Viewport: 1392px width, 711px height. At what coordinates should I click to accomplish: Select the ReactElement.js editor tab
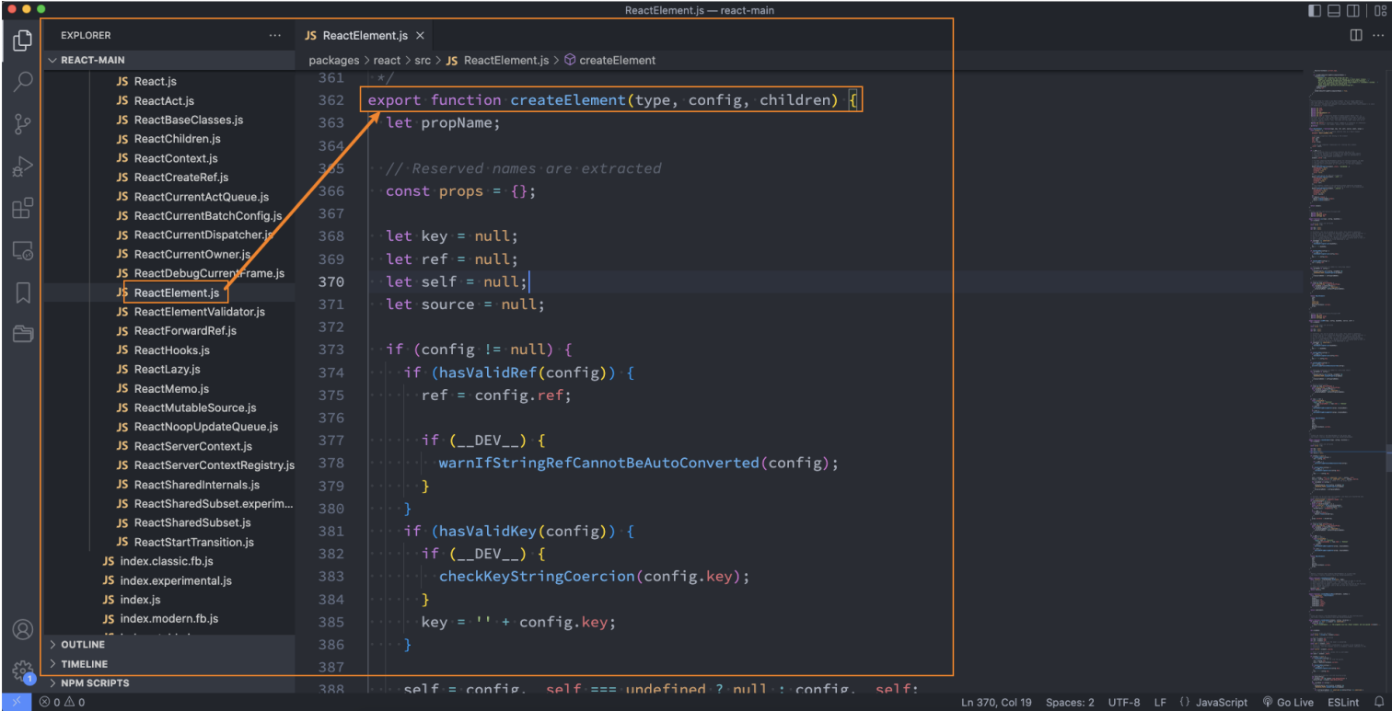[365, 36]
